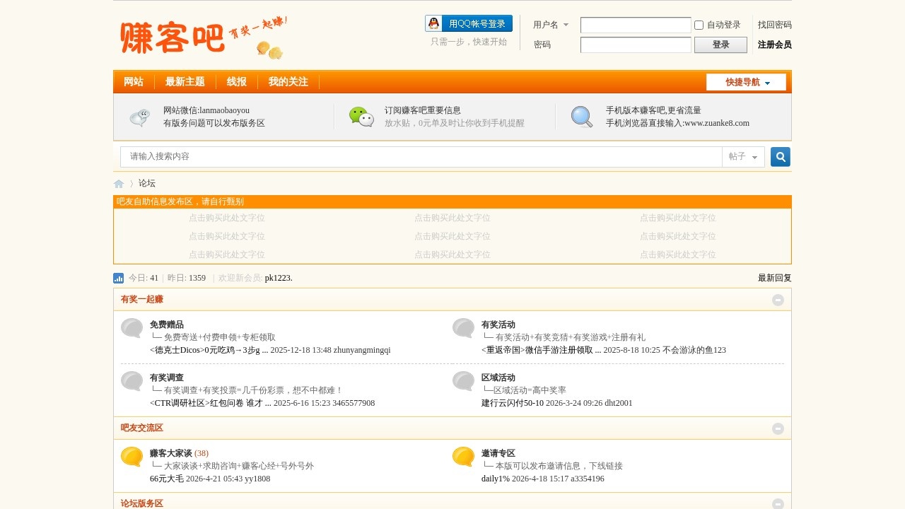This screenshot has height=509, width=905.
Task: Click the magnifier icon beside 手机版本赚客吧
Action: click(581, 117)
